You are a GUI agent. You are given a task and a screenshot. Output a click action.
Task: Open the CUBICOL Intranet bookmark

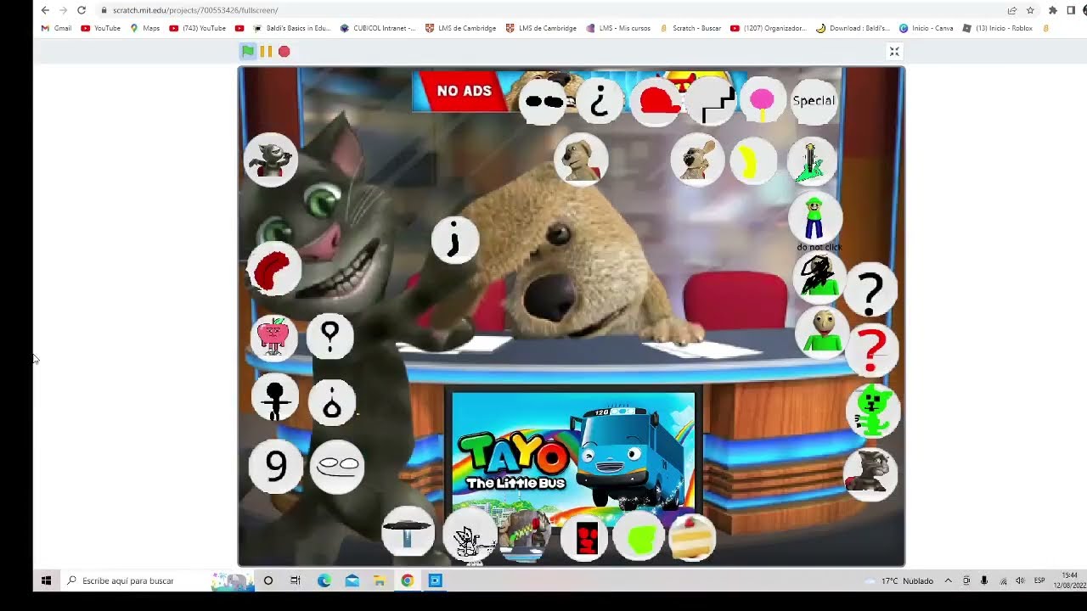[378, 28]
